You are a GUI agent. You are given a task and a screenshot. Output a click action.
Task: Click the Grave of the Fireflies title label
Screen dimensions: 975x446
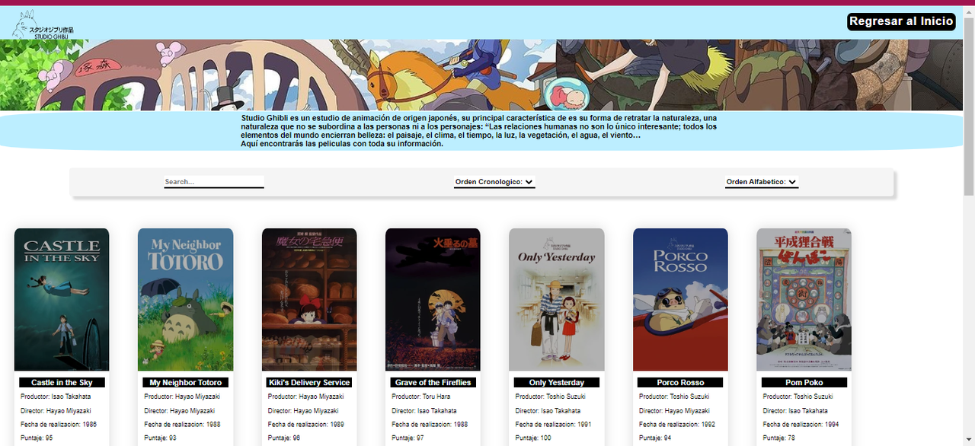pos(433,383)
